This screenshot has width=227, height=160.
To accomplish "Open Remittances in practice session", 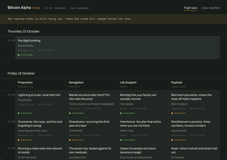I will pos(191,124).
